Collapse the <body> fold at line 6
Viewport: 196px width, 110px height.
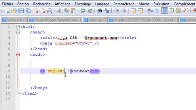point(18,54)
